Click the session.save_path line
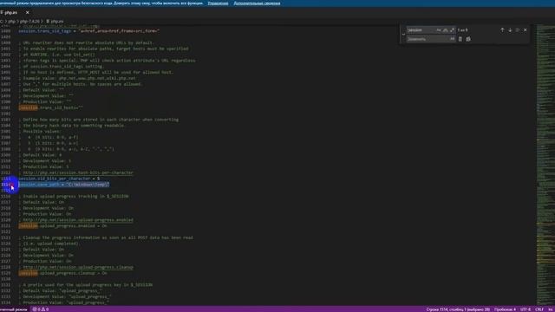The image size is (555, 312). (64, 185)
